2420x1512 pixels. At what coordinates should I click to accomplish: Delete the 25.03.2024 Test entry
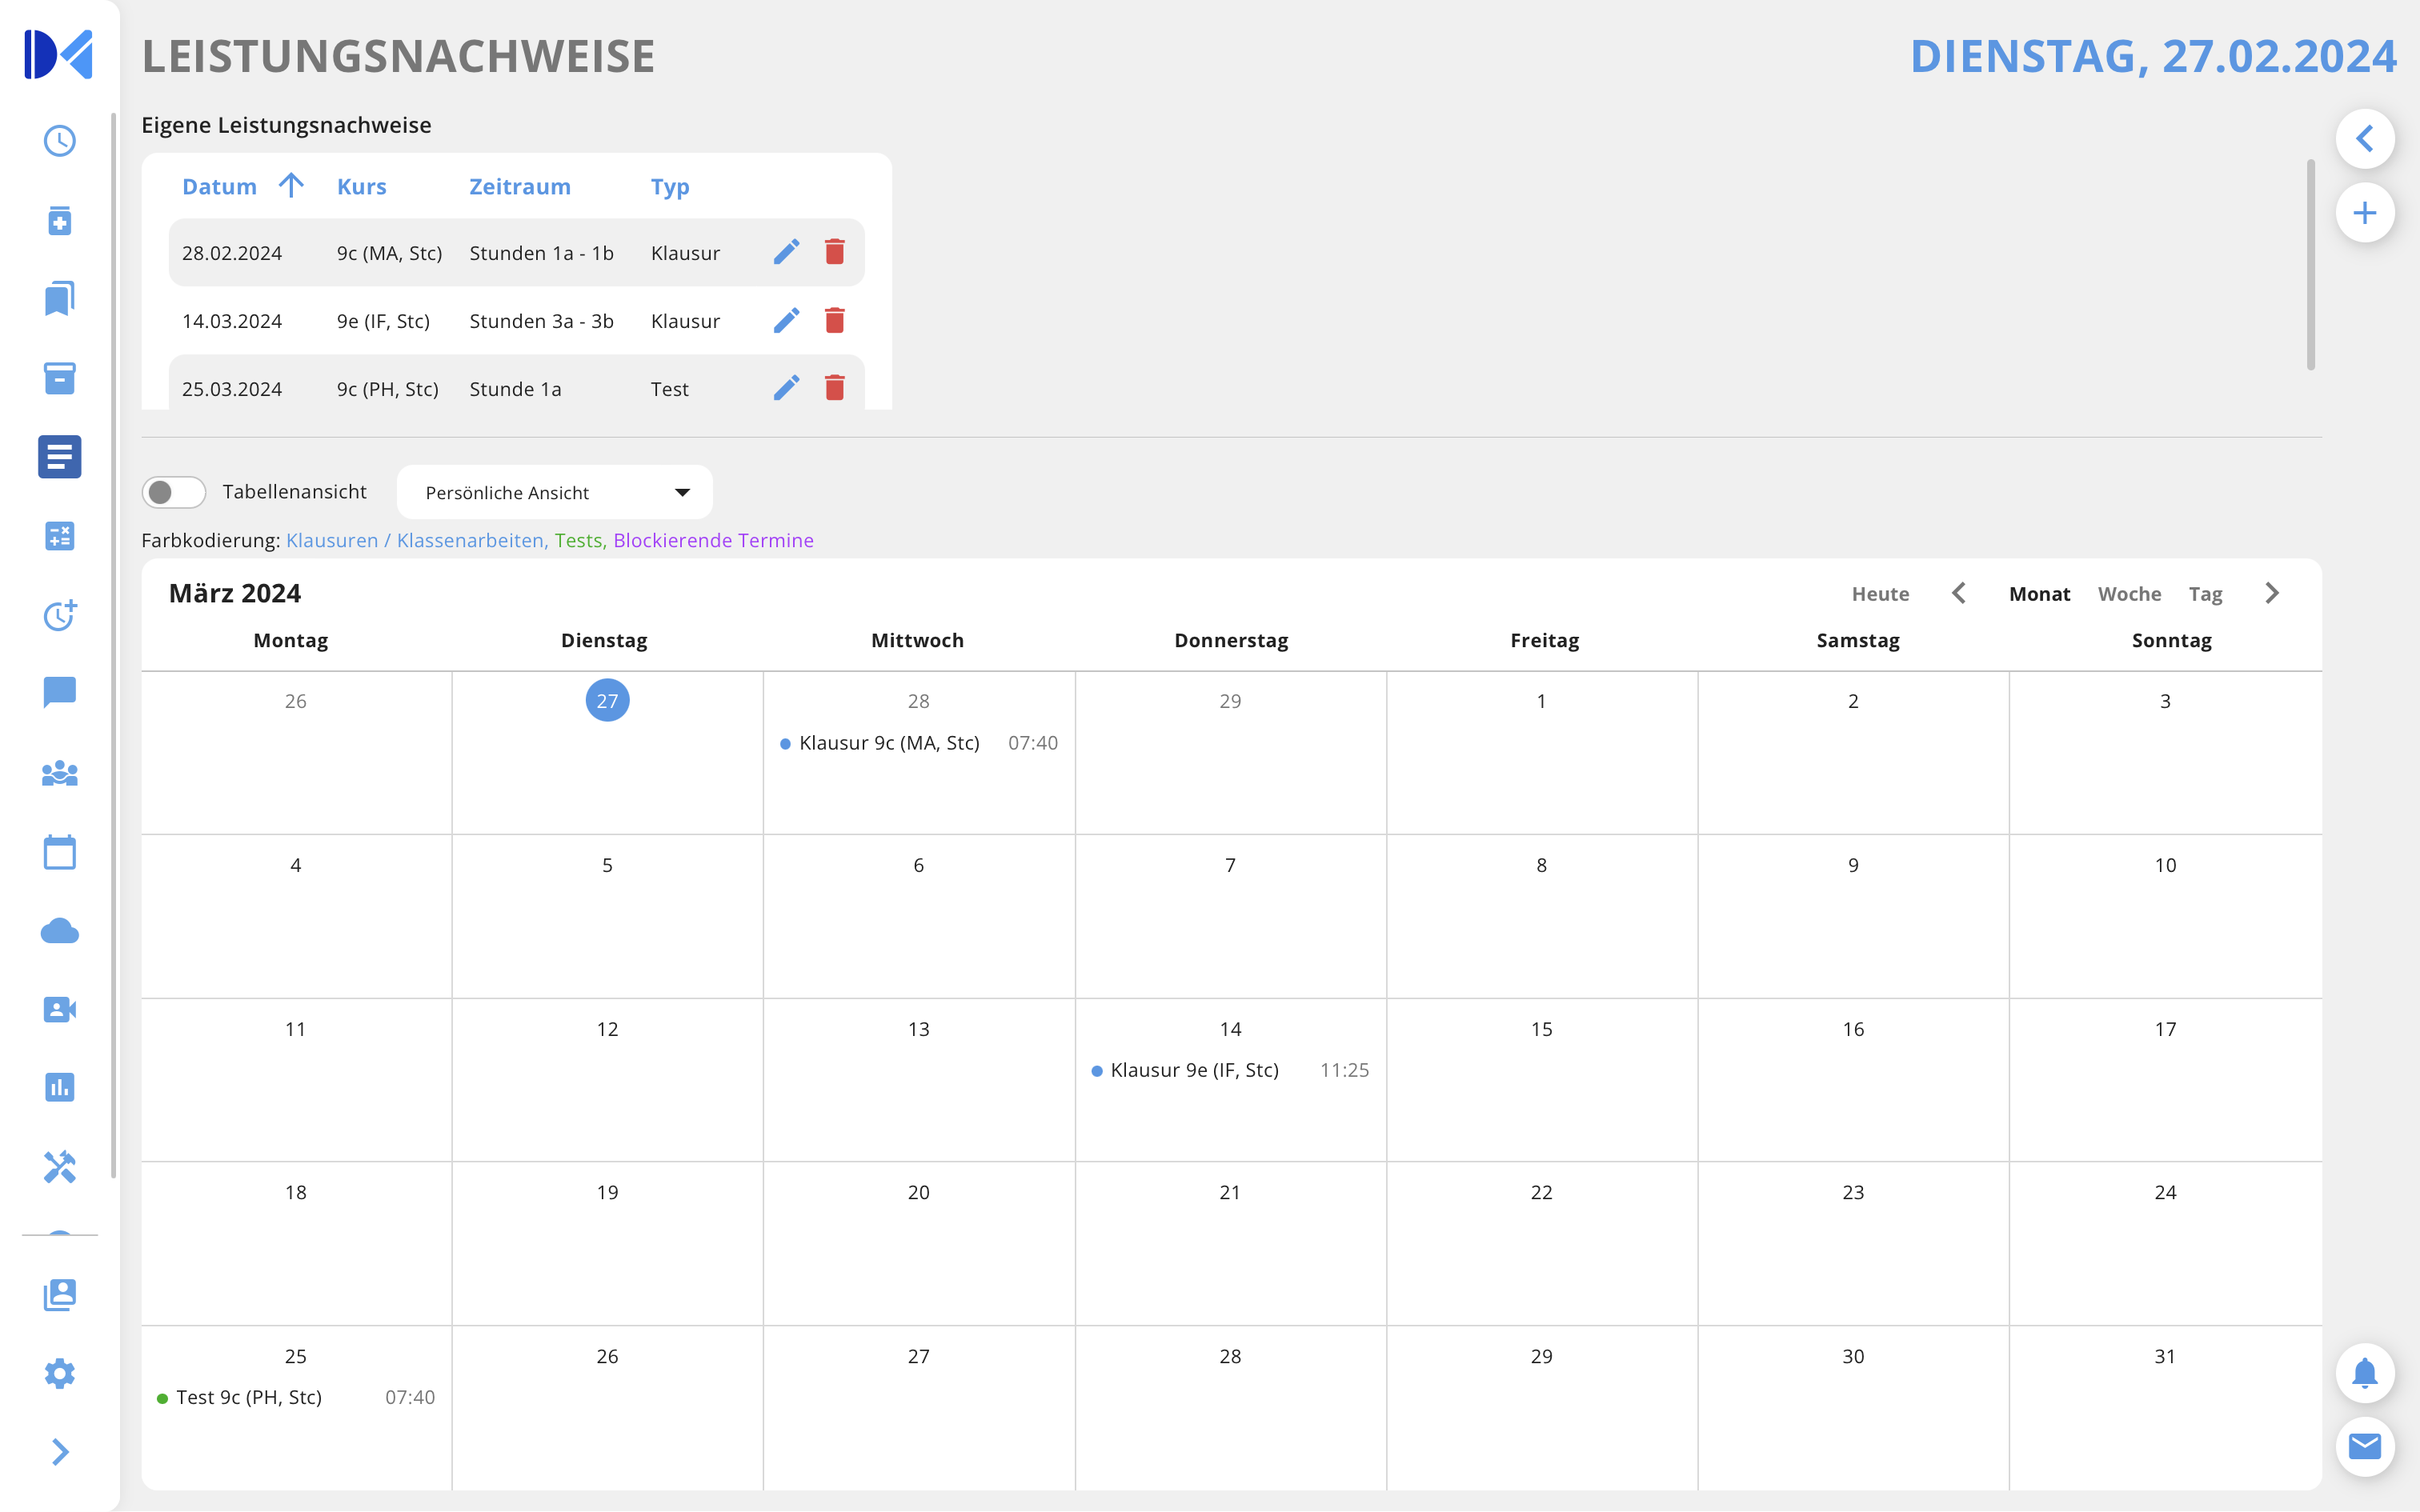pos(834,388)
